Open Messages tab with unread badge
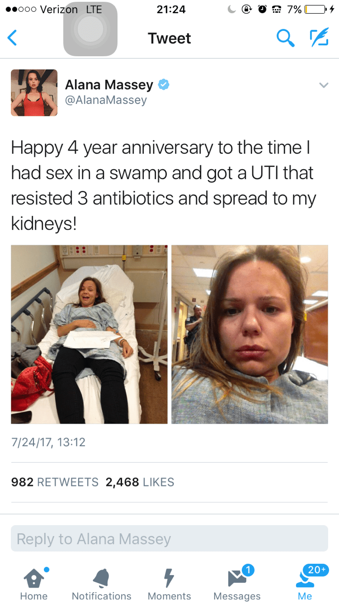 (x=237, y=584)
